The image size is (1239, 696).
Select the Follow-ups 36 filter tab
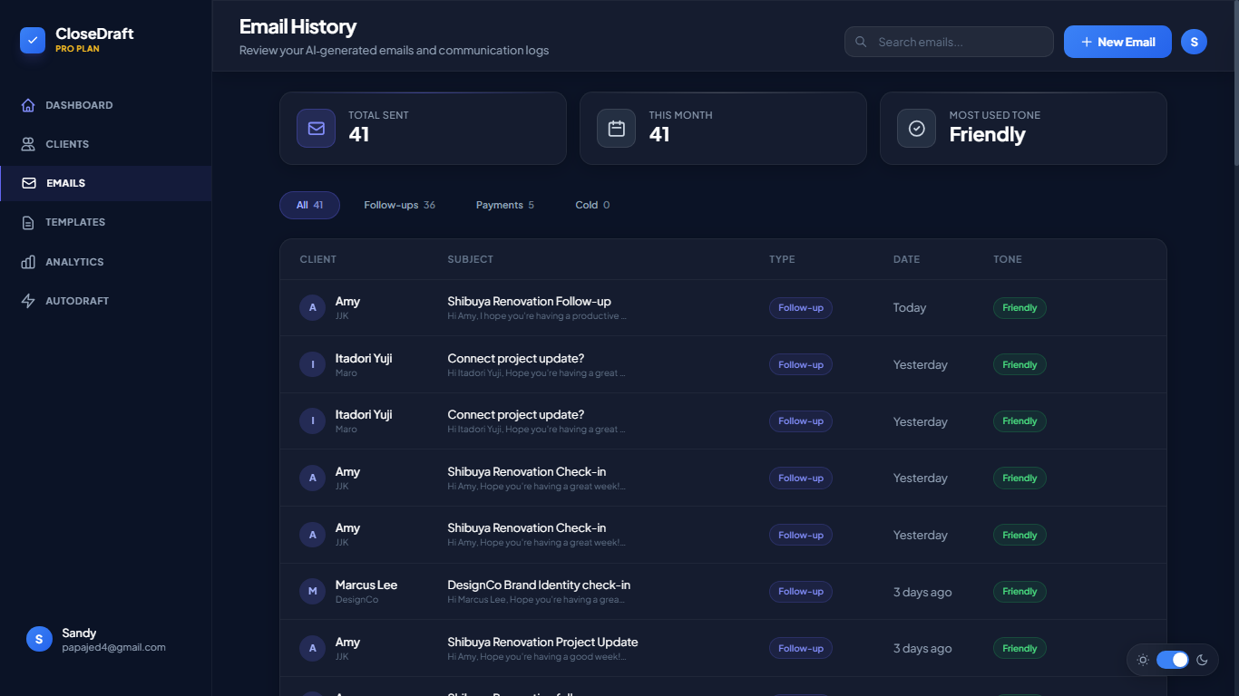click(399, 205)
